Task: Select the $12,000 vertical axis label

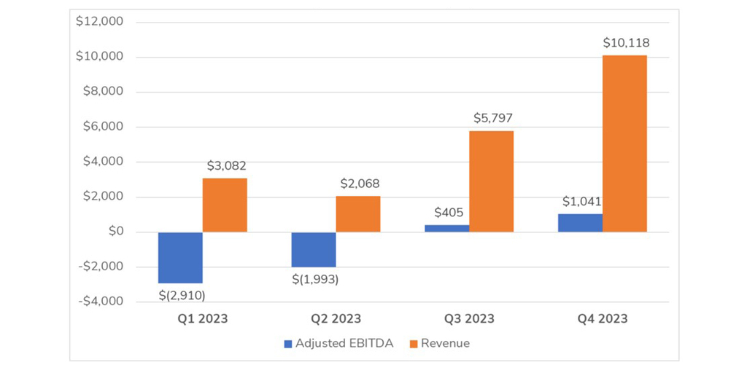Action: [x=99, y=22]
